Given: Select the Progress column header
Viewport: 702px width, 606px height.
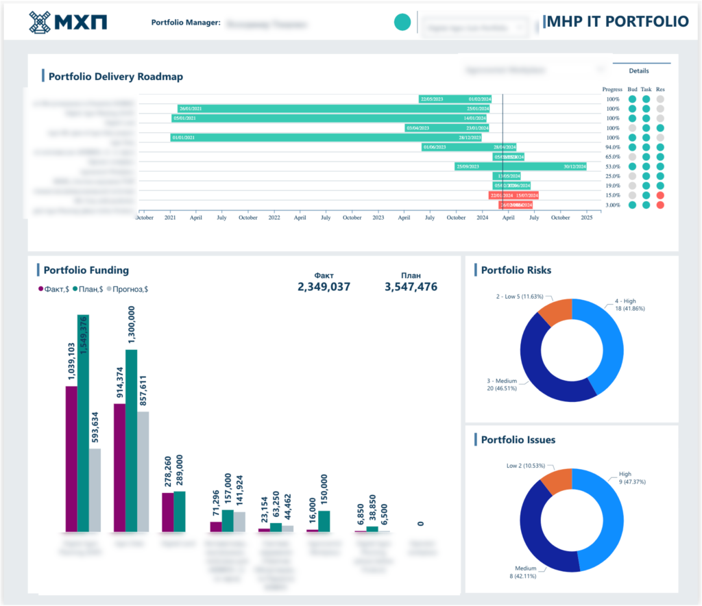Looking at the screenshot, I should click(x=612, y=90).
